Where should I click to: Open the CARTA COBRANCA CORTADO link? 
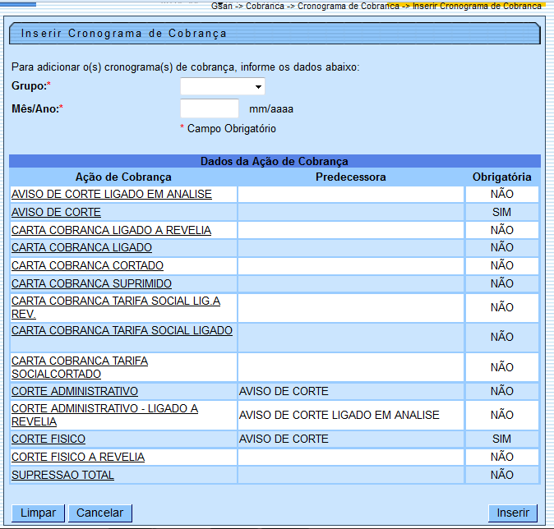click(87, 265)
